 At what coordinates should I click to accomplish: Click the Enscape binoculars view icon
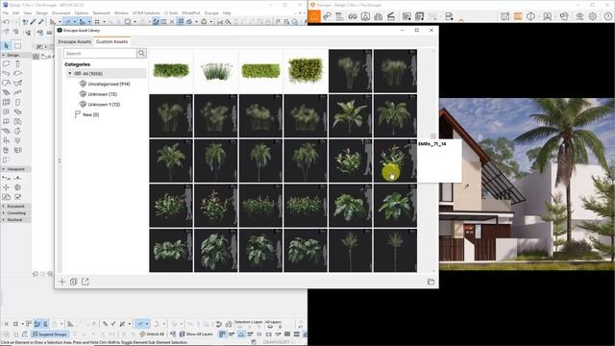pyautogui.click(x=353, y=16)
